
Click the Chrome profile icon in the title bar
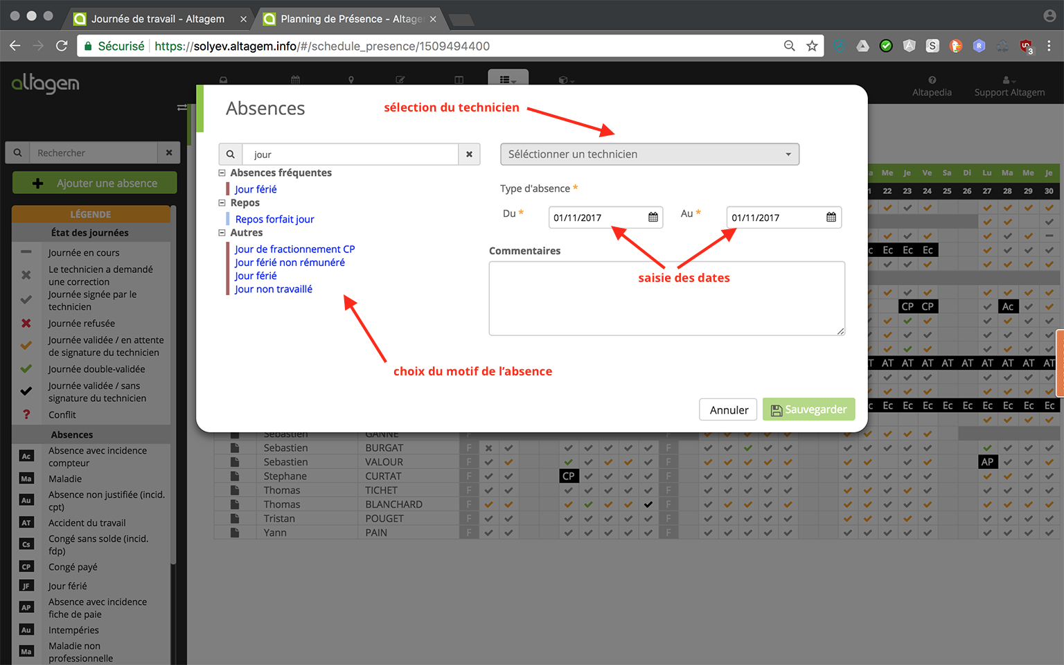pyautogui.click(x=1049, y=15)
